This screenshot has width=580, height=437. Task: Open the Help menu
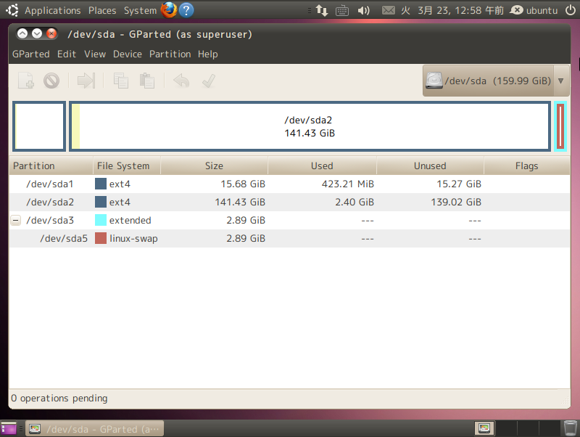click(208, 54)
